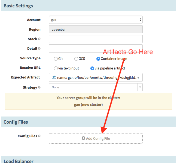Choose Resolve URL via pipeline artifact

(92, 68)
